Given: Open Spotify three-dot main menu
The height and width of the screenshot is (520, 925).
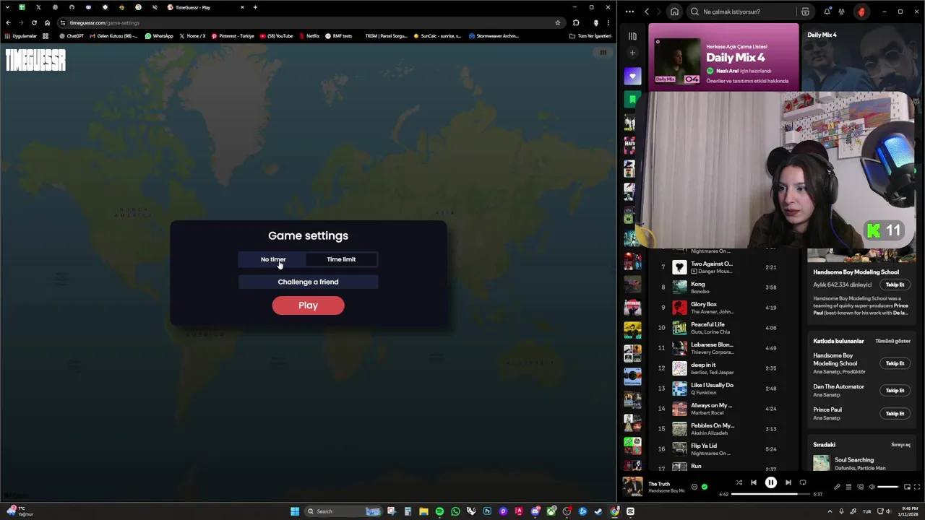Looking at the screenshot, I should click(x=629, y=12).
